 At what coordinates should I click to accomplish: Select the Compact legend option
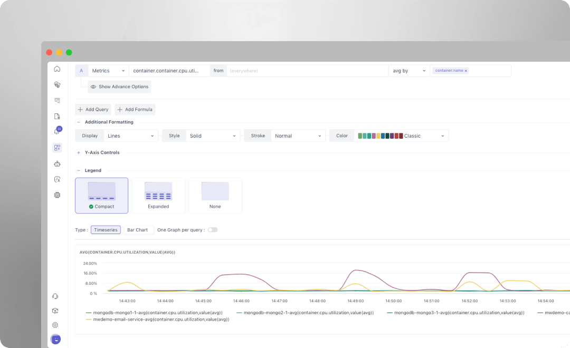[101, 195]
